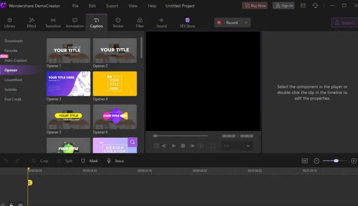Select the Caption tab

coord(96,23)
